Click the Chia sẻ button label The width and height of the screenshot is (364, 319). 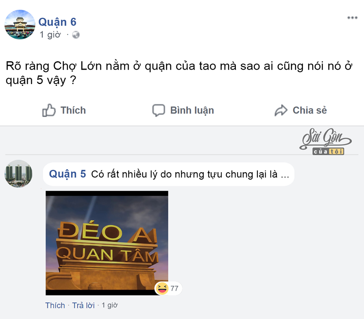310,110
